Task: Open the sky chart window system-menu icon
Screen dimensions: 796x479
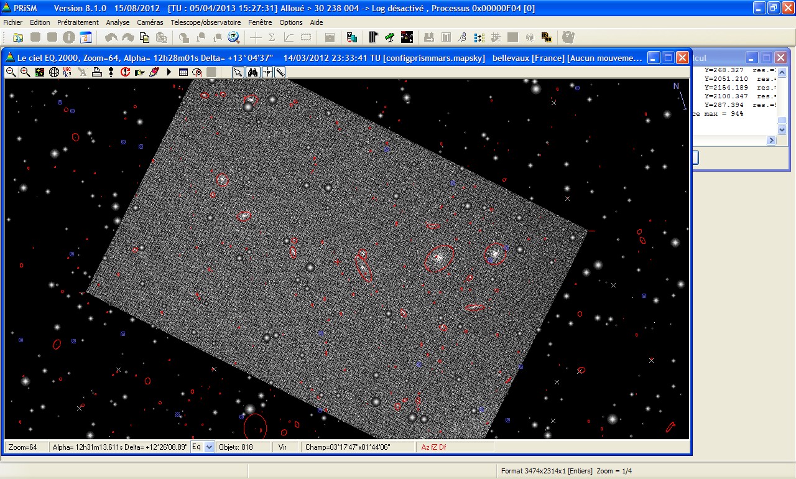Action: (x=10, y=58)
